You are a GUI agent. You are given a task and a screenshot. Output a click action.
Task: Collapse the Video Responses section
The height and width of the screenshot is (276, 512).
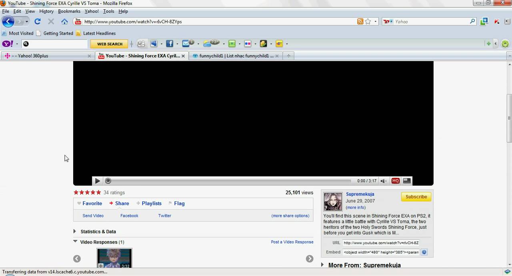pyautogui.click(x=75, y=242)
